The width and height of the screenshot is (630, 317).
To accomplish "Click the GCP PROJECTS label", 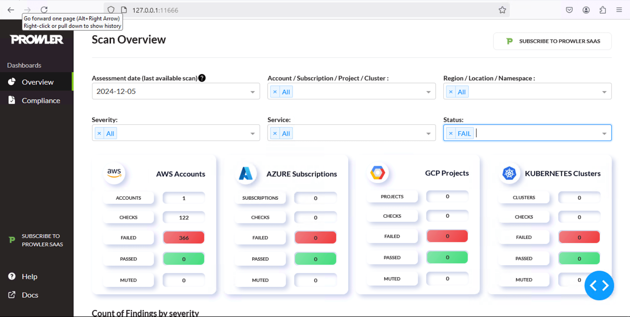I will point(392,196).
